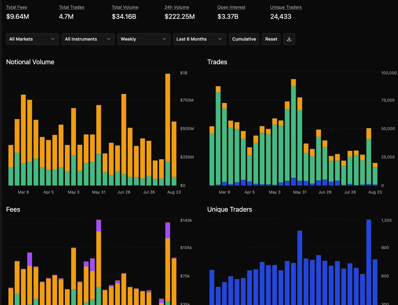This screenshot has width=398, height=305.
Task: Click the $140k axis label on Fees chart
Action: point(186,220)
